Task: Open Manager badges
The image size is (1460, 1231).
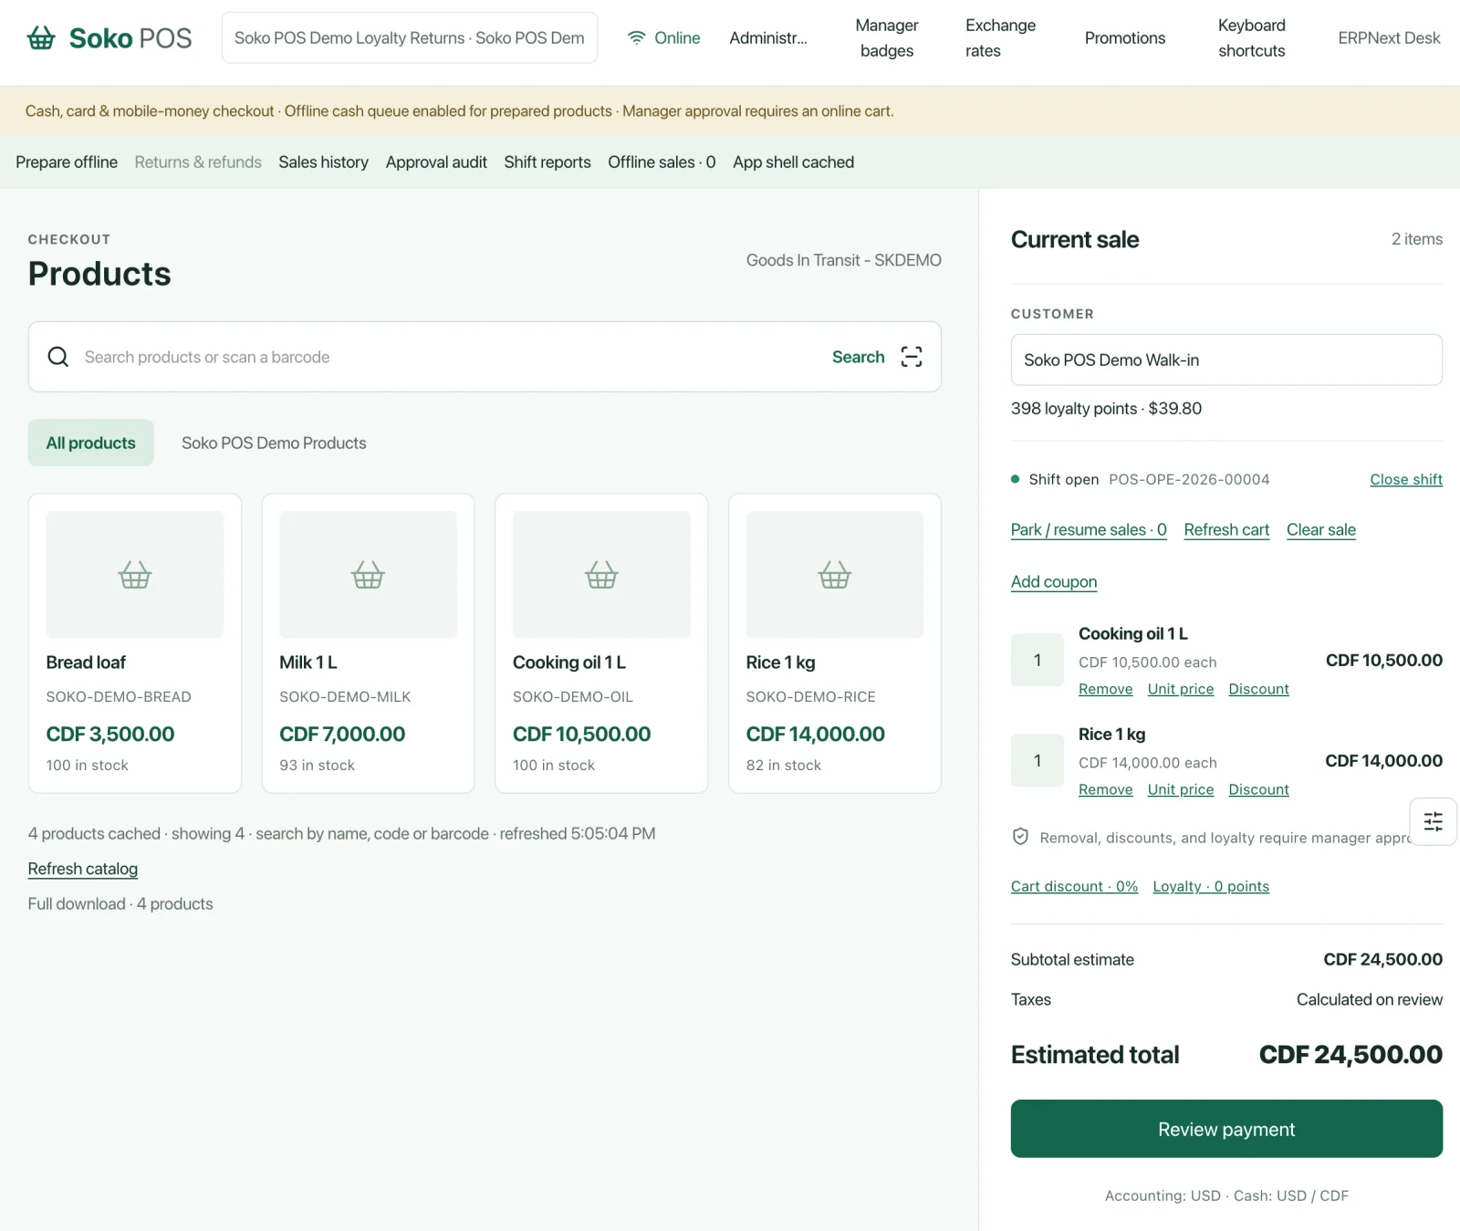Action: [887, 37]
